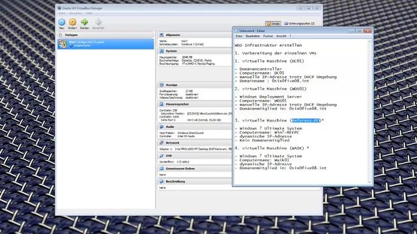
Task: Start the VM with the green Starten arrow
Action: pyautogui.click(x=84, y=22)
